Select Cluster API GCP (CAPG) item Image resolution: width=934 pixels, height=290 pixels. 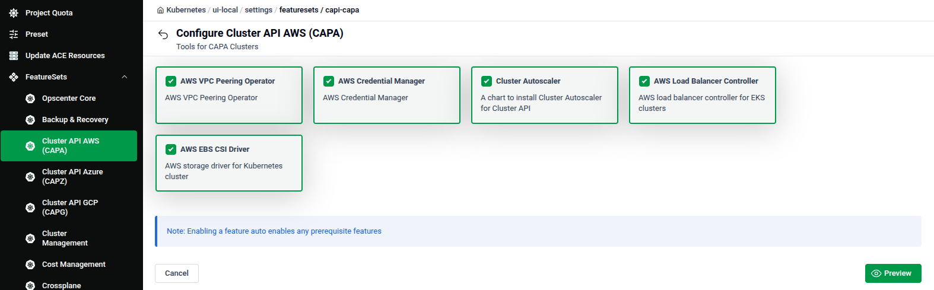69,207
